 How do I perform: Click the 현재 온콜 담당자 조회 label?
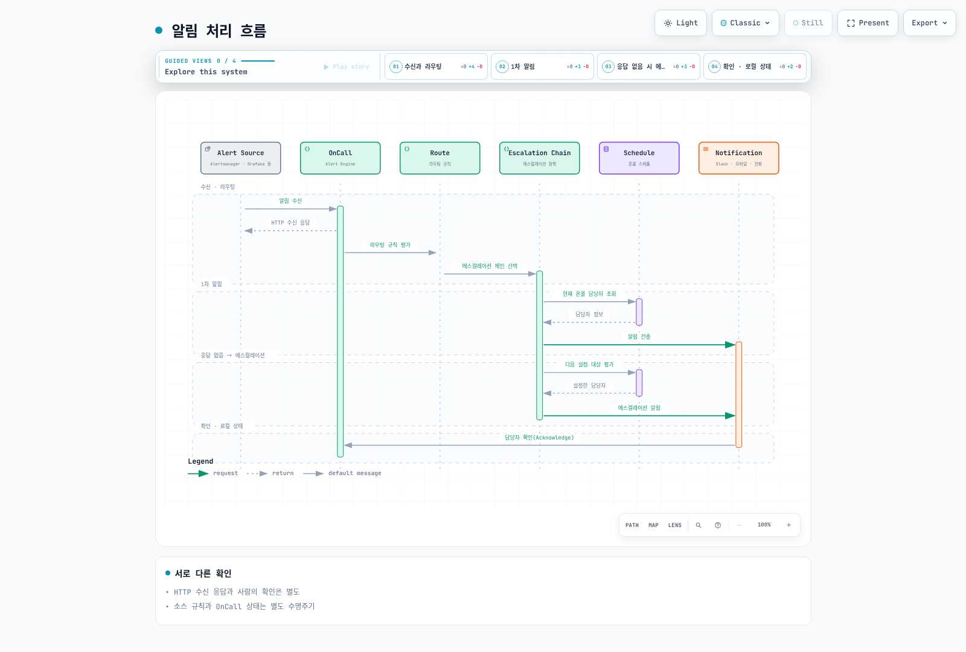(589, 294)
